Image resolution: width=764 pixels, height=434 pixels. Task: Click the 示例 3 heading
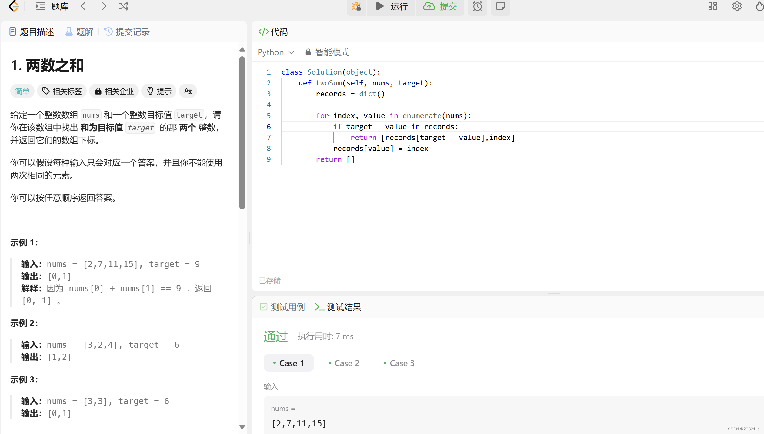[x=24, y=379]
